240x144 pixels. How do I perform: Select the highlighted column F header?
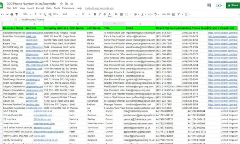click(x=114, y=24)
